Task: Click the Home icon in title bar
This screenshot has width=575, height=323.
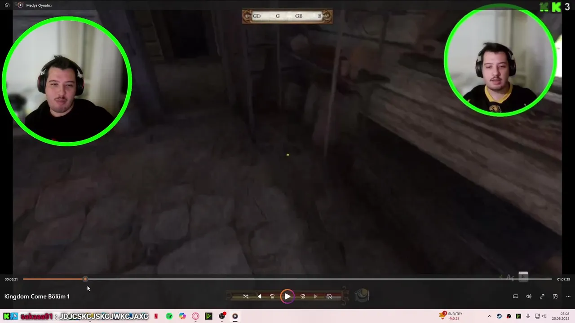Action: point(7,5)
